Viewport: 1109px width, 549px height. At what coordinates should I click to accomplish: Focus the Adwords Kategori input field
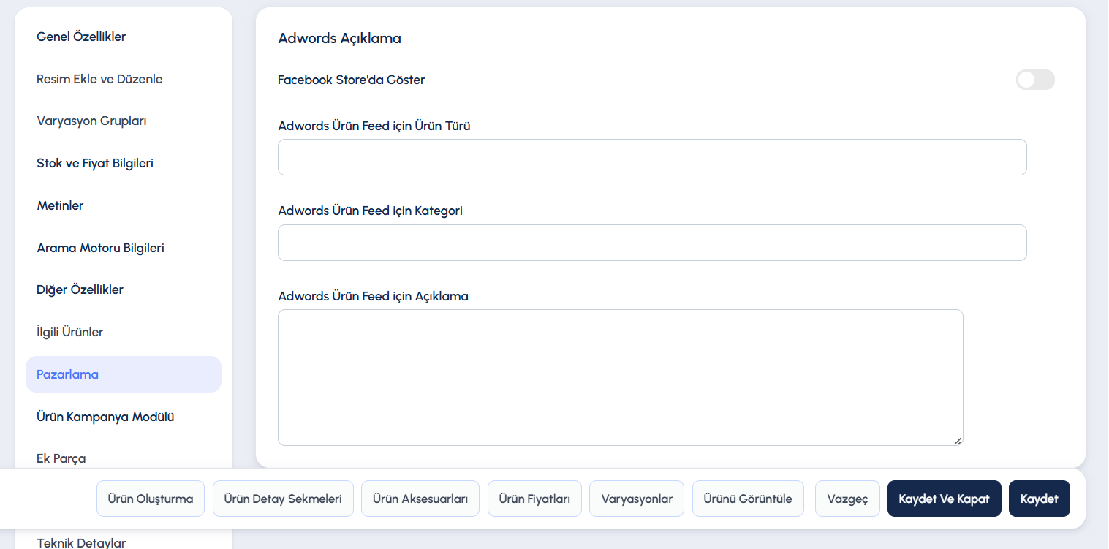tap(652, 243)
